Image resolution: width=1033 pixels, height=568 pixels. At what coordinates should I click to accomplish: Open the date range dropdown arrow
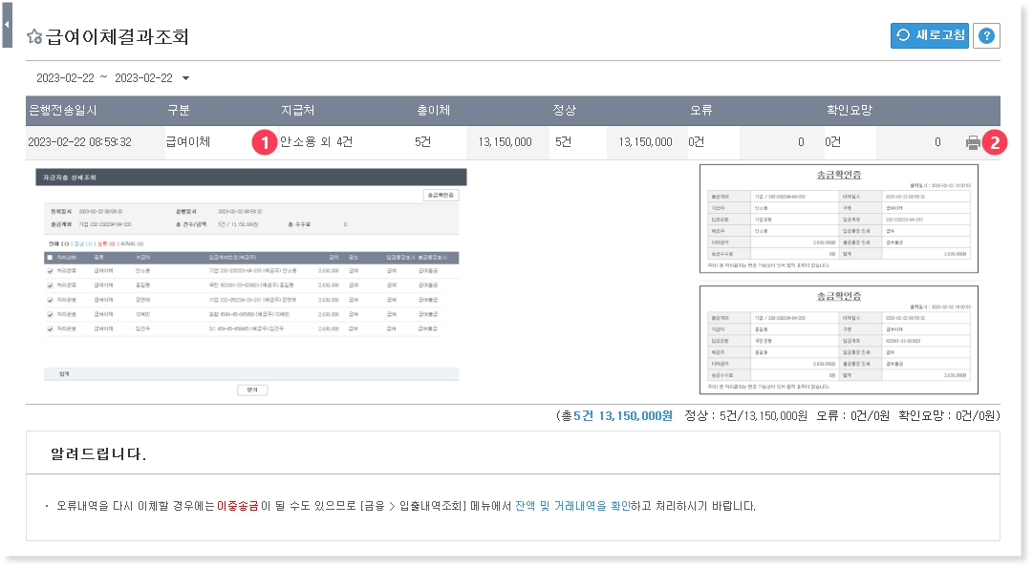[x=185, y=78]
